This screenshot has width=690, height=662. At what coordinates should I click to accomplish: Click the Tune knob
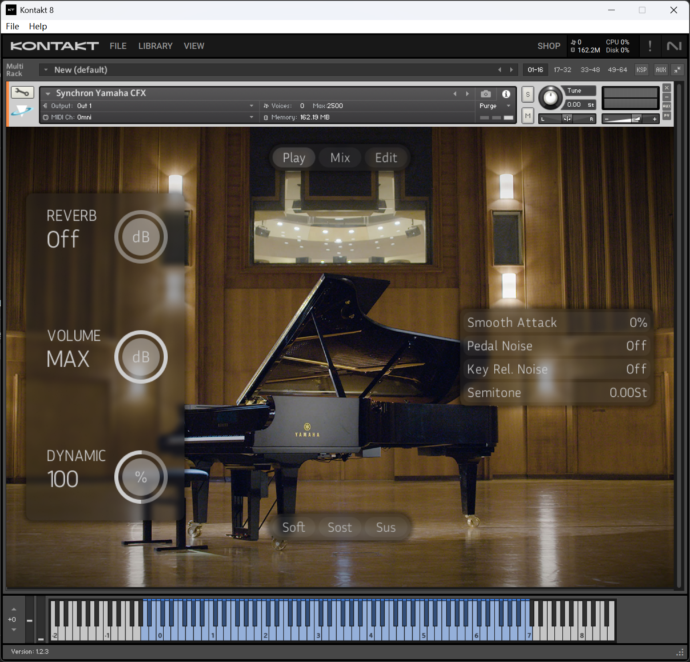(550, 98)
